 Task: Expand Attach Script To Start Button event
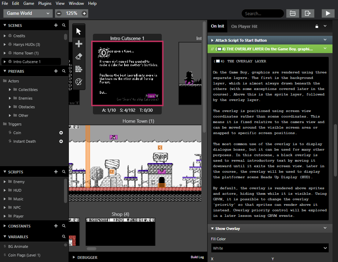[212, 40]
